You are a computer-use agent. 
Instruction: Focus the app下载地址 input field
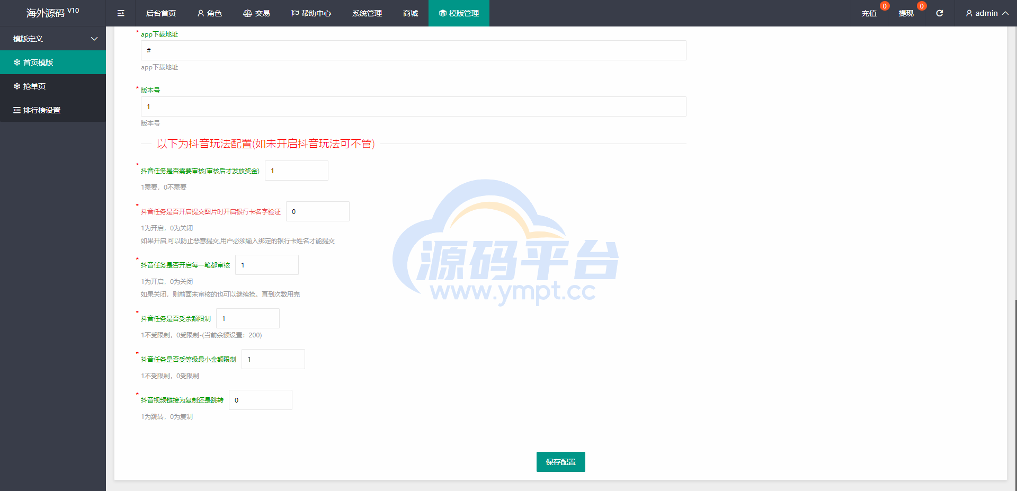click(x=413, y=50)
